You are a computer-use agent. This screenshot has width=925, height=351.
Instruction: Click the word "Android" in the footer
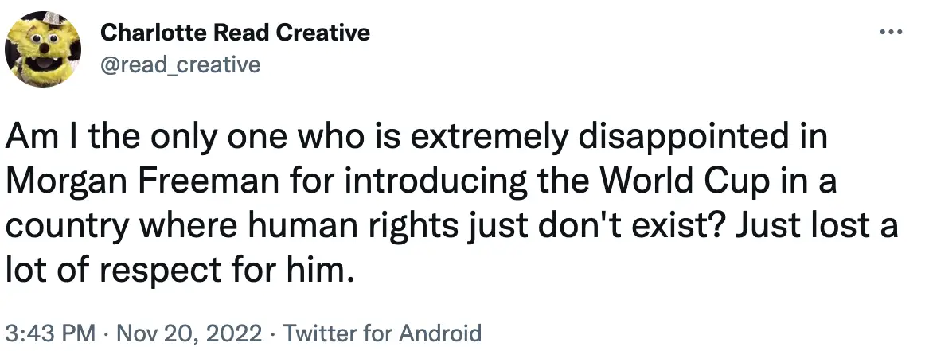tap(440, 332)
